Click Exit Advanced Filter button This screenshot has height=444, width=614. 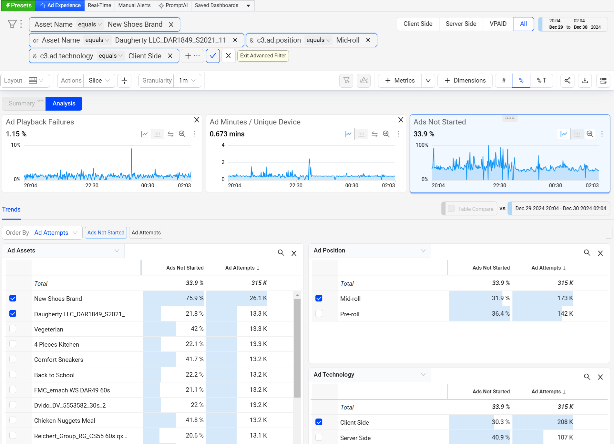coord(263,56)
